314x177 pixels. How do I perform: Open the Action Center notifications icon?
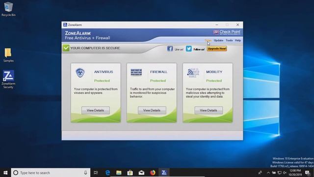point(308,173)
